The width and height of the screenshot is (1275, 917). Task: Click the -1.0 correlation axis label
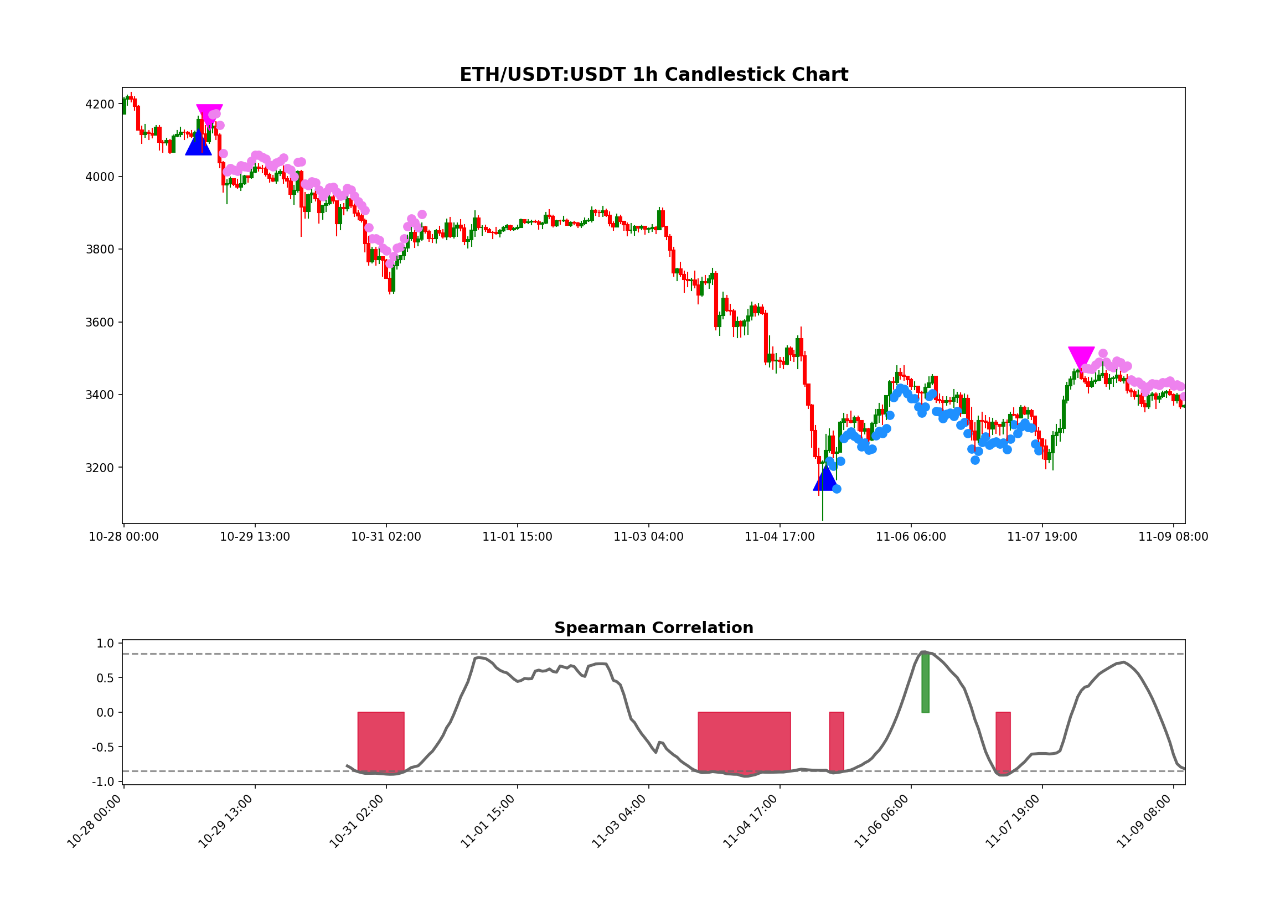104,781
